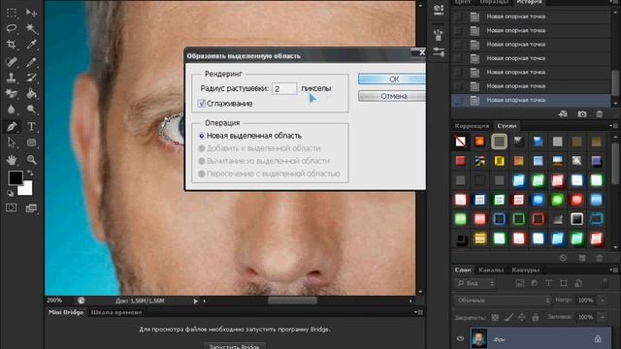Create new document from current state
The width and height of the screenshot is (621, 349).
click(563, 114)
